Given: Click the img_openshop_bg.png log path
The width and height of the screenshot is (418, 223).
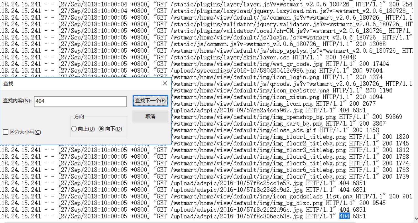Looking at the screenshot, I should [254, 117].
